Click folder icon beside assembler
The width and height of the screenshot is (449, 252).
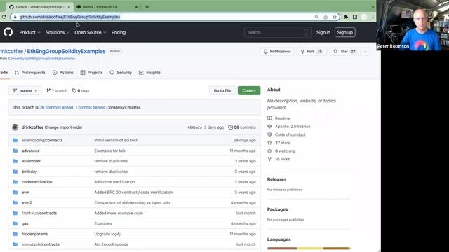[x=15, y=161]
